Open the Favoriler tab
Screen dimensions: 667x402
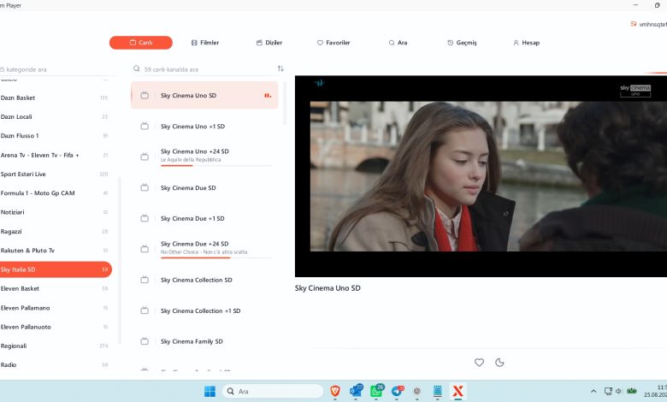(333, 43)
